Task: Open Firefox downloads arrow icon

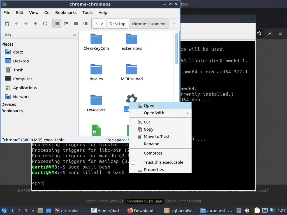Action: tap(270, 33)
